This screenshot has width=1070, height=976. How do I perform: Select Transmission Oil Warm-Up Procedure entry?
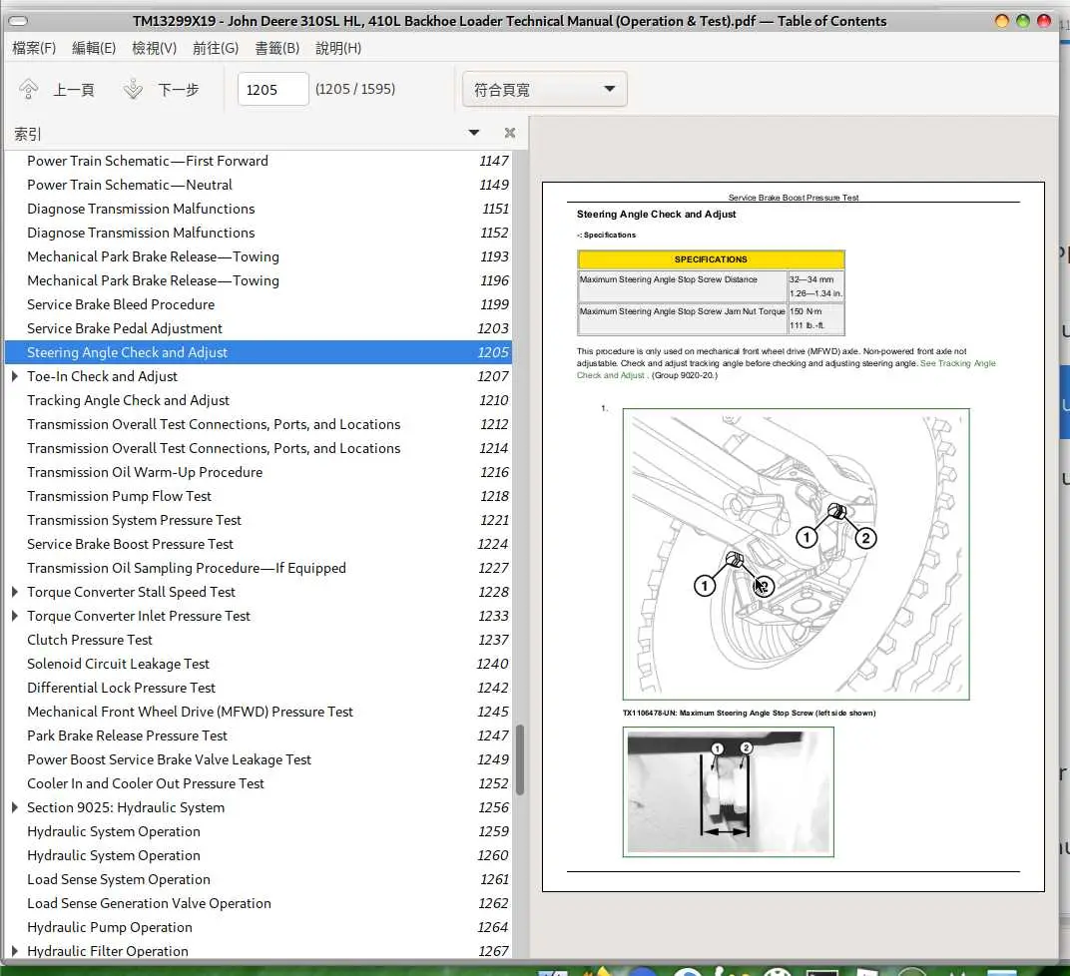tap(258, 472)
